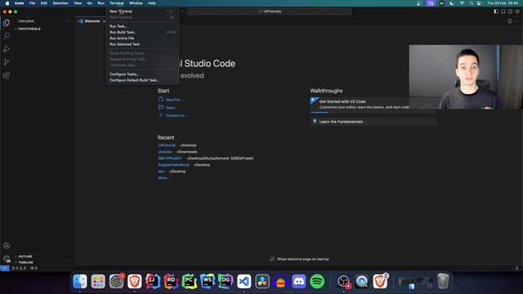Screen dimensions: 523x294
Task: Open the Extensions view
Action: [7, 75]
